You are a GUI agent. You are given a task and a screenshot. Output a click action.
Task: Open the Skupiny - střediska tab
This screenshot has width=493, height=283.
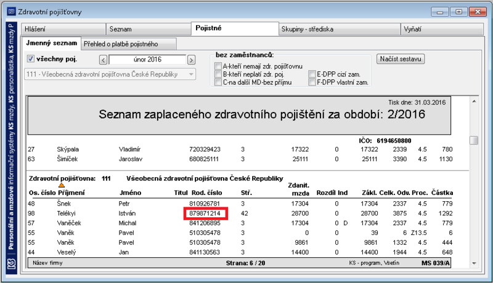pos(340,29)
